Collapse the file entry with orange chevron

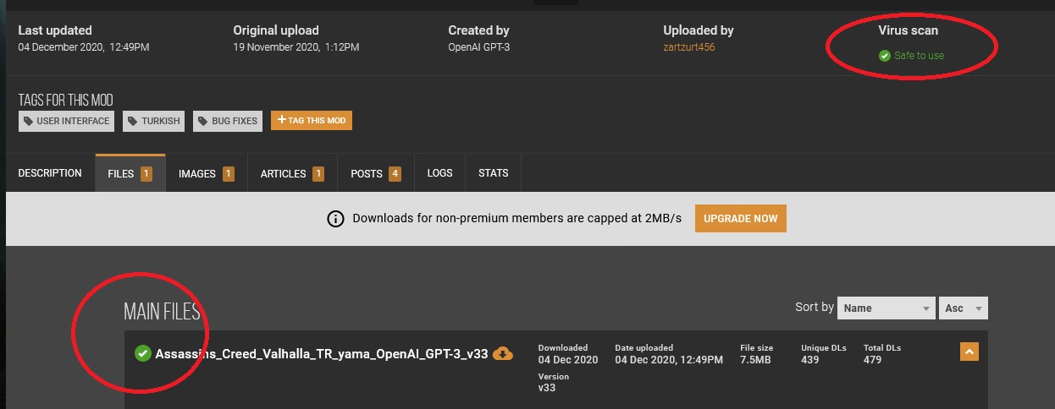click(x=969, y=351)
